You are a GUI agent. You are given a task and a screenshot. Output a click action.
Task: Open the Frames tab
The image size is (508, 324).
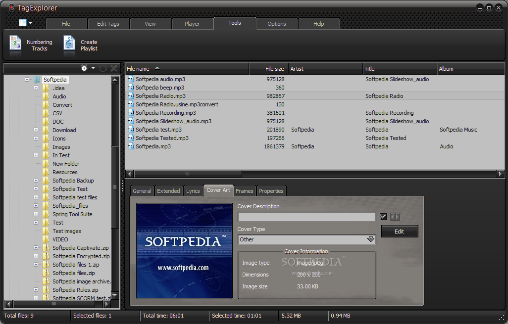pos(245,191)
